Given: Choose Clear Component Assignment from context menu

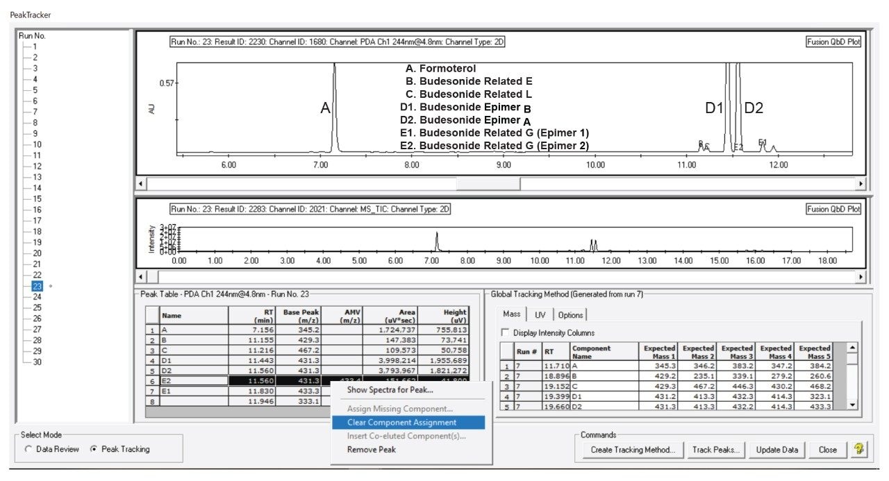Looking at the screenshot, I should tap(401, 422).
